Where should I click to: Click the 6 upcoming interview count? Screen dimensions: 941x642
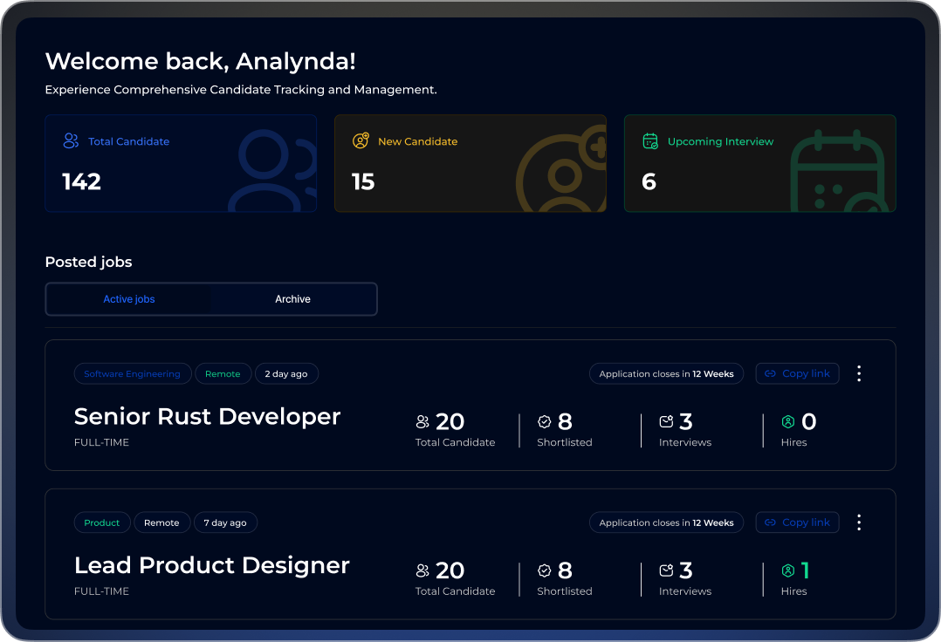[649, 181]
